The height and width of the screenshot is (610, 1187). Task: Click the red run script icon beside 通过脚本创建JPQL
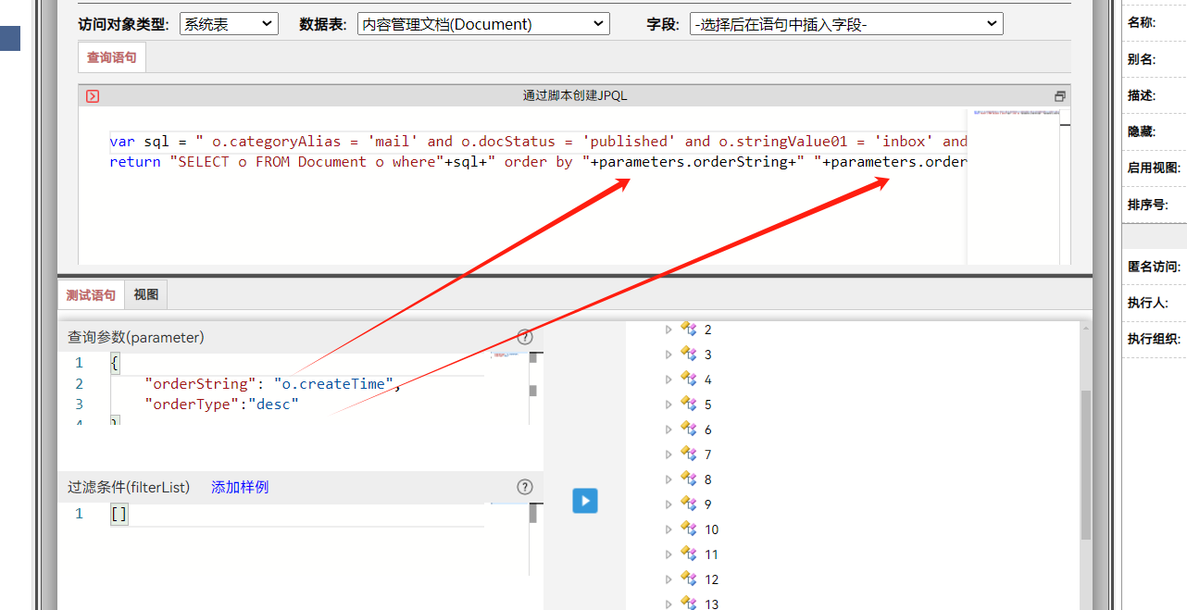92,95
